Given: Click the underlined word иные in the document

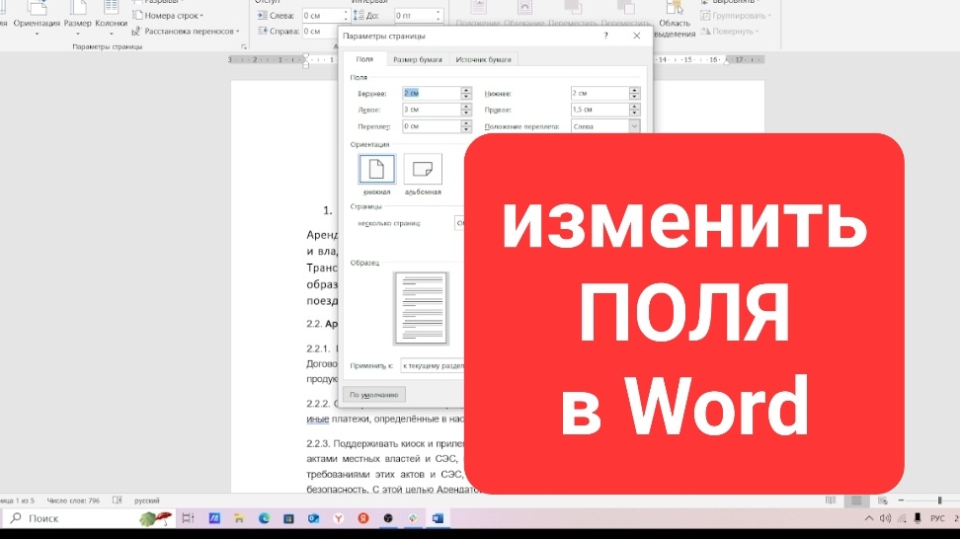Looking at the screenshot, I should coord(318,420).
